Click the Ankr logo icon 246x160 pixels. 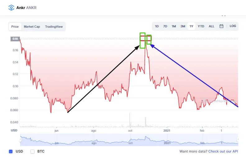(x=11, y=7)
